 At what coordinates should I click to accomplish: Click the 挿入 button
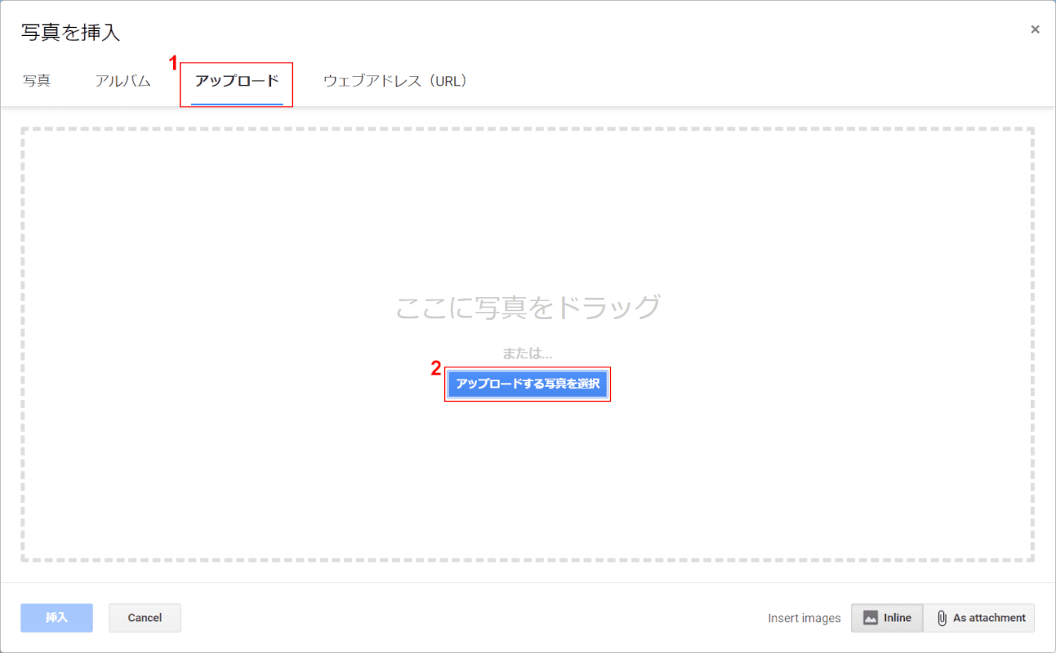(x=56, y=618)
